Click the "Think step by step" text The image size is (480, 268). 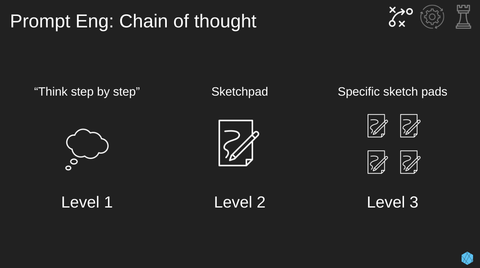pos(87,92)
